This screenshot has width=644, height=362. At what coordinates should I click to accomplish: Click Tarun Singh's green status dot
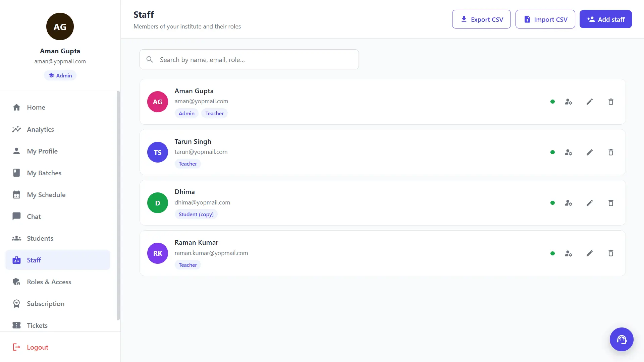pos(552,152)
